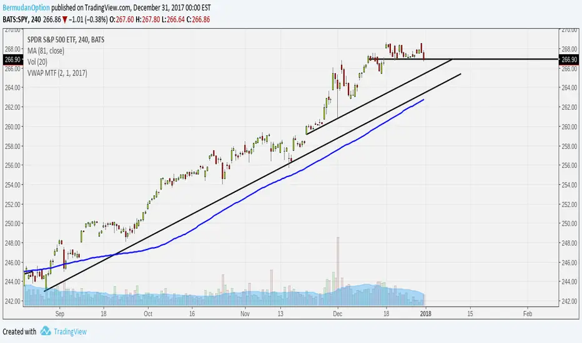Select the SPDR S&P 500 ETF legend title
The height and width of the screenshot is (343, 582).
point(66,39)
